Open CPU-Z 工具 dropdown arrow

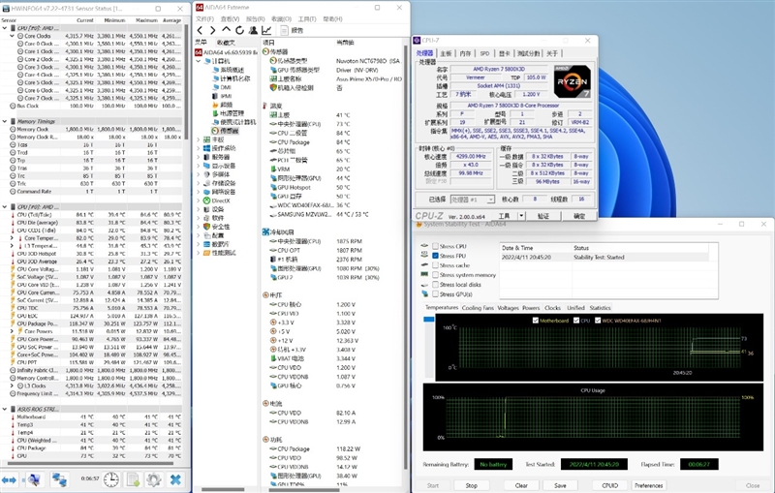pyautogui.click(x=521, y=216)
